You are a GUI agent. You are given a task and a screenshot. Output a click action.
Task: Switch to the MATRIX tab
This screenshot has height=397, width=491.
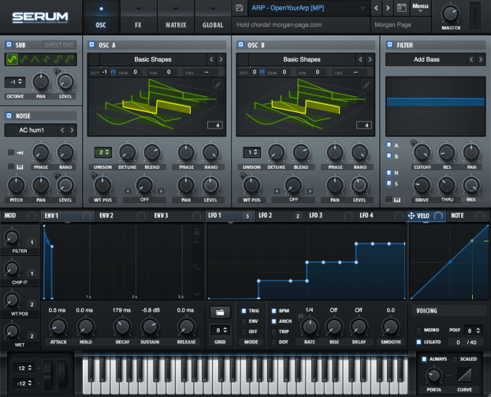pyautogui.click(x=176, y=17)
